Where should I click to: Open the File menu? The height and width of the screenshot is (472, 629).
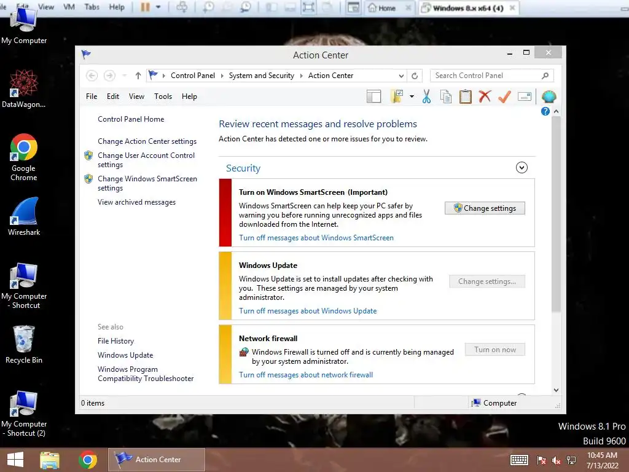tap(92, 96)
